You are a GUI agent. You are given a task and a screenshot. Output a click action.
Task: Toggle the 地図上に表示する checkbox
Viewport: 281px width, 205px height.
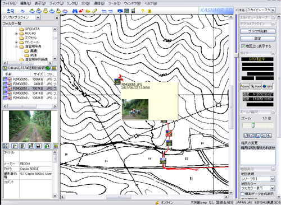[x=243, y=46]
